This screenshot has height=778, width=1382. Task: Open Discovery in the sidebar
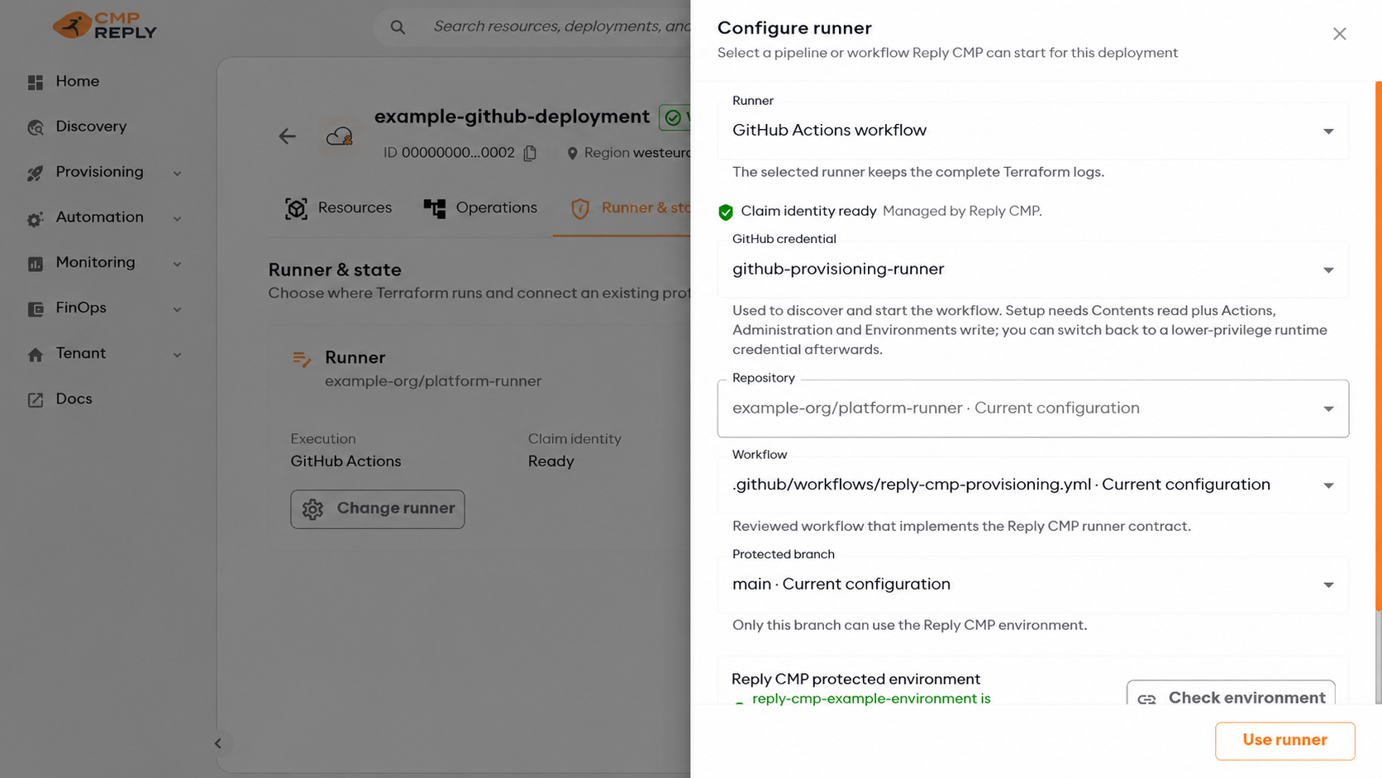pos(91,126)
